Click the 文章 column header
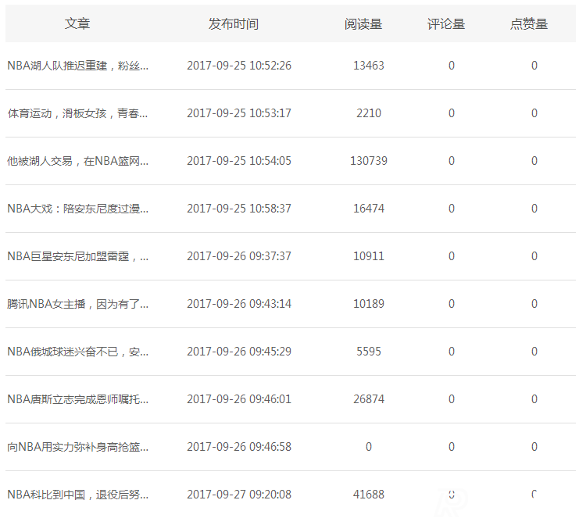 pos(77,24)
